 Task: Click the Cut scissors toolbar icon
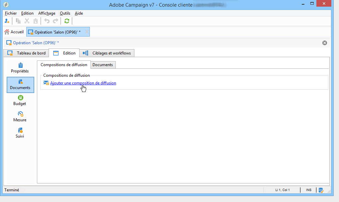(x=27, y=21)
